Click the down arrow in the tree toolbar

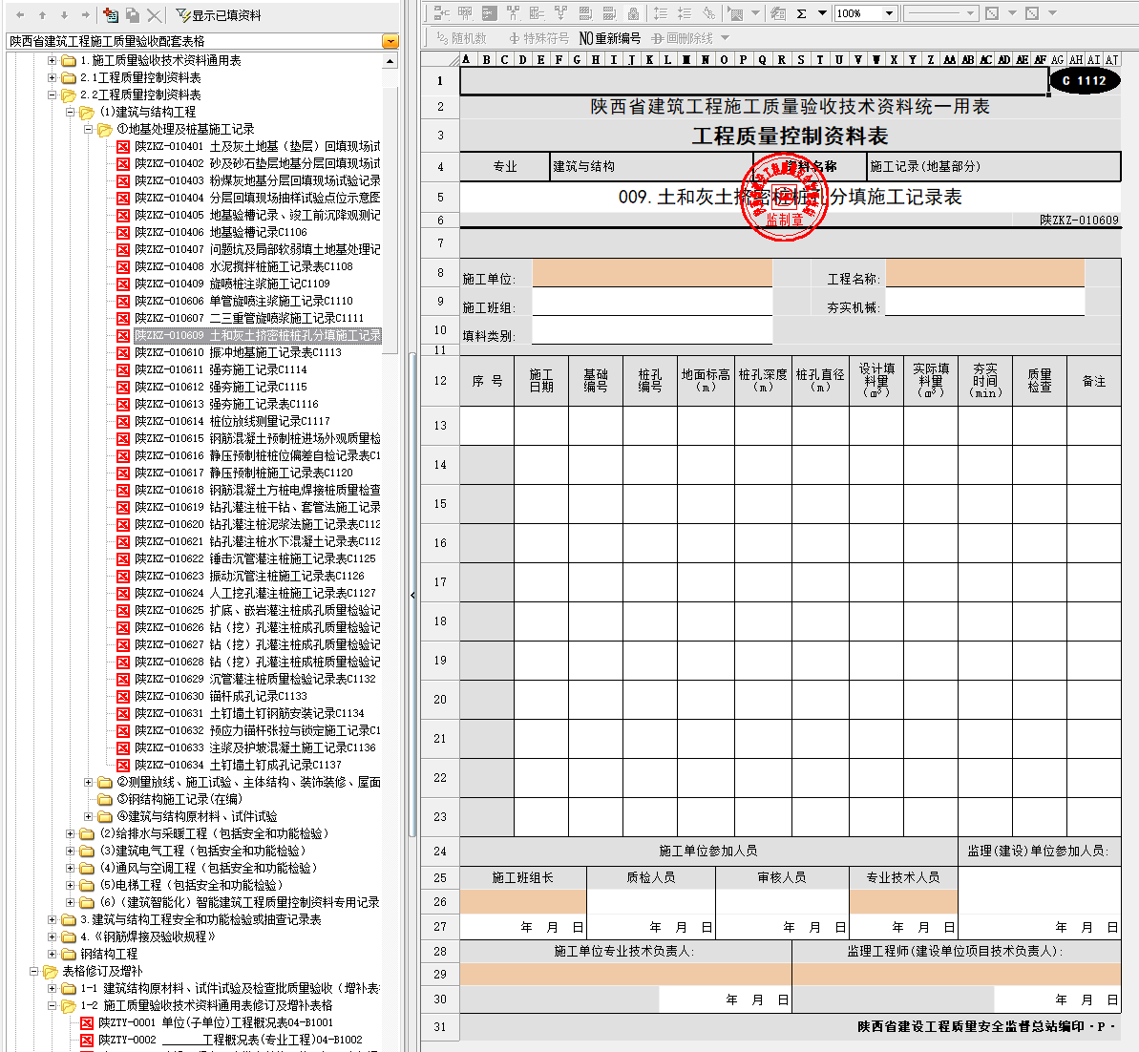pyautogui.click(x=64, y=14)
